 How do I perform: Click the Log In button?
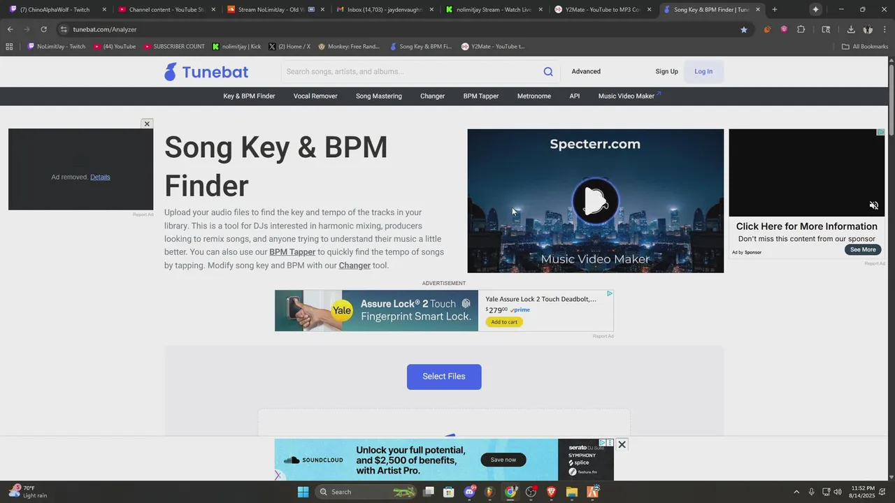pos(703,71)
